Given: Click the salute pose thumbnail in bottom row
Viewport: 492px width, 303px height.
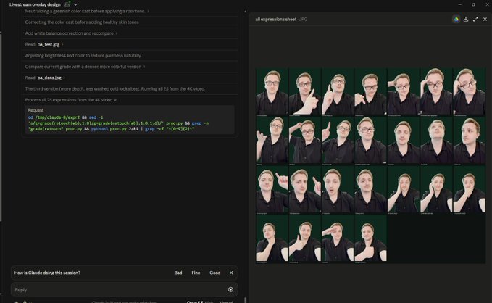Looking at the screenshot, I should [338, 238].
